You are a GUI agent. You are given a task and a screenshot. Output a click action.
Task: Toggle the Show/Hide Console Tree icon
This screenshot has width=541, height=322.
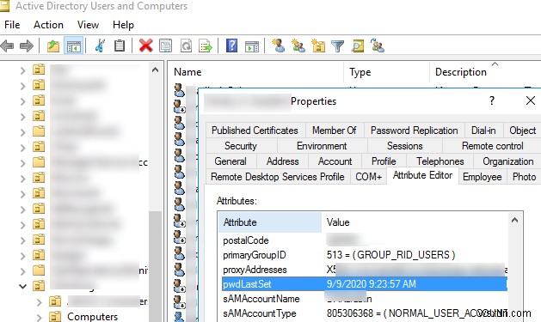[74, 46]
